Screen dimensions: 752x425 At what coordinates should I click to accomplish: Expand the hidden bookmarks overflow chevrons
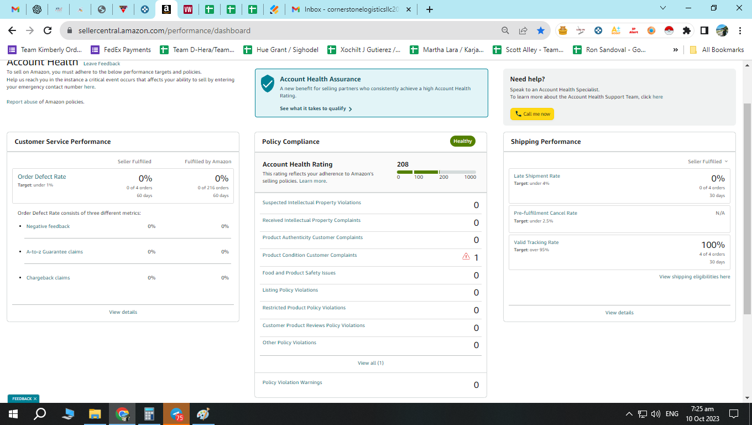[675, 50]
